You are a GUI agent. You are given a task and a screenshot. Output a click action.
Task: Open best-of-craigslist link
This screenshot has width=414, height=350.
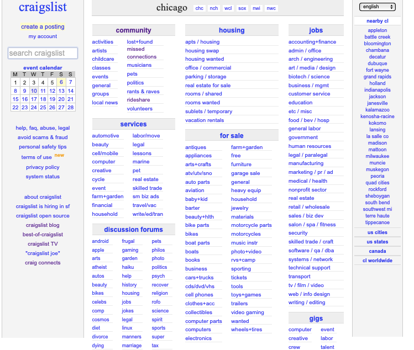click(43, 235)
